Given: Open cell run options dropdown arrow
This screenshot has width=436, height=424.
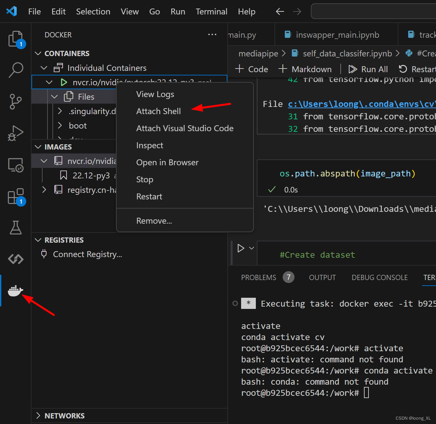Looking at the screenshot, I should tap(252, 248).
